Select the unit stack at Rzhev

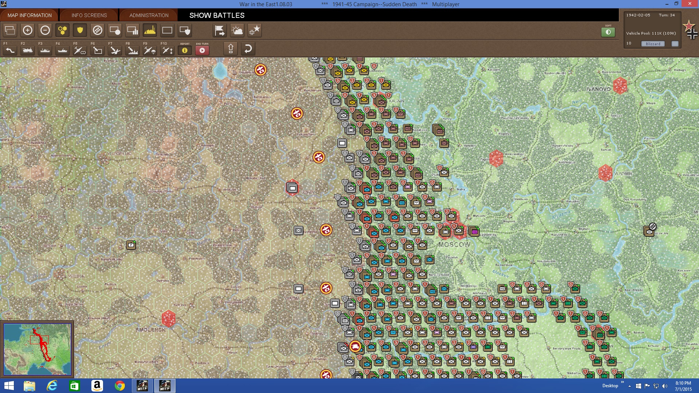click(292, 188)
